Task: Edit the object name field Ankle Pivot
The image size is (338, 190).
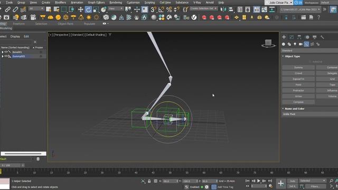Action: pyautogui.click(x=310, y=114)
